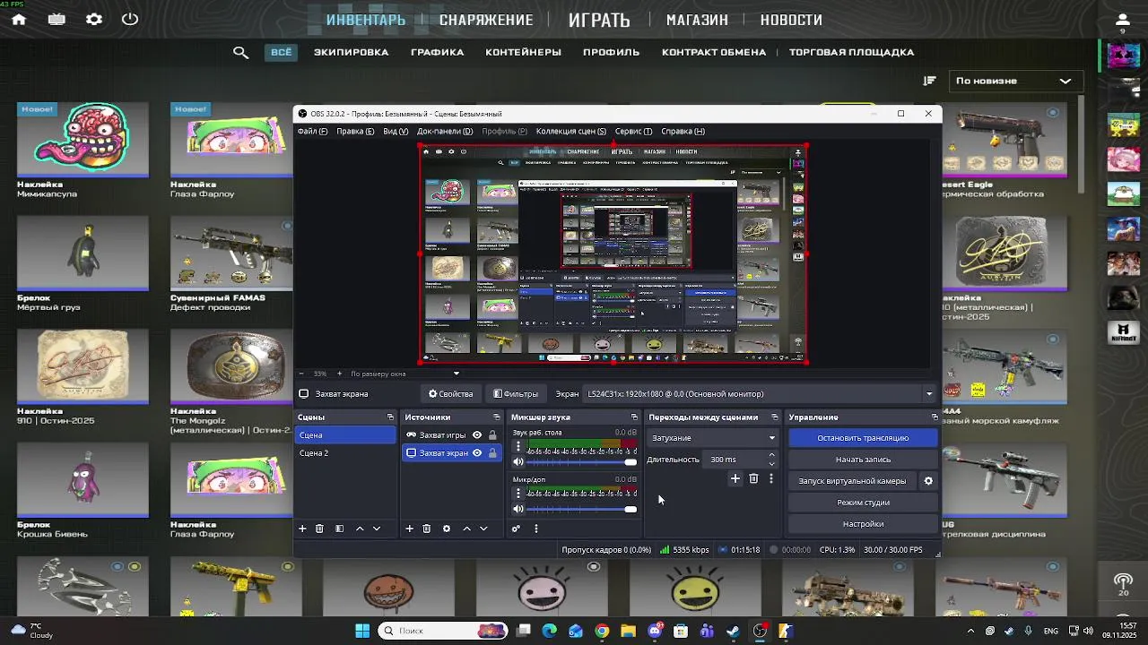Click Запуск виртуальной камеры button

[853, 481]
